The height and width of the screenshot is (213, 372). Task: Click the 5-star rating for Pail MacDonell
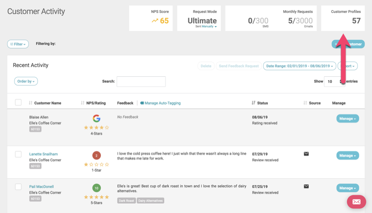[x=96, y=197]
